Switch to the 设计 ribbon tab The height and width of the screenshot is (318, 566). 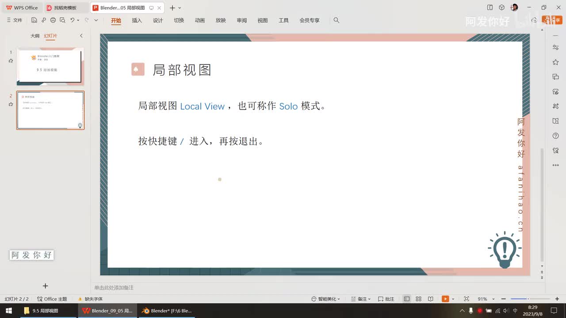tap(158, 20)
